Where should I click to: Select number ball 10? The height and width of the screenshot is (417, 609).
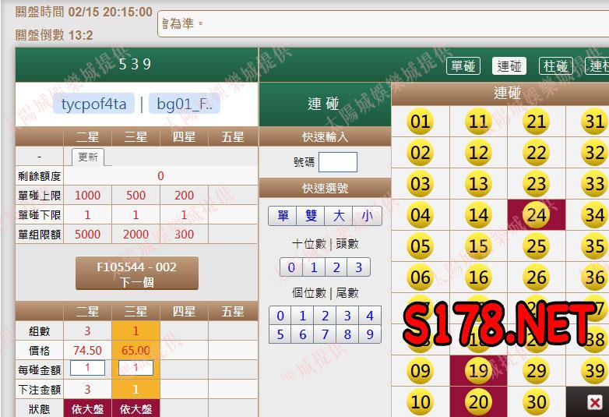420,402
